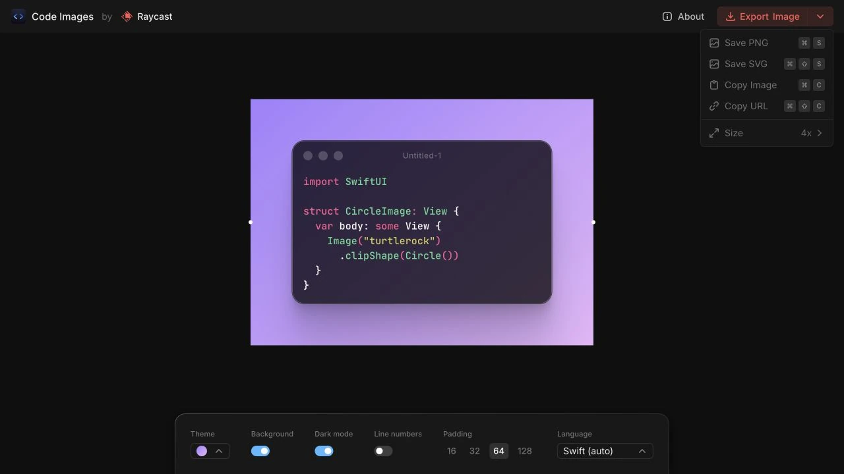Image resolution: width=844 pixels, height=474 pixels.
Task: Click the Size expand-arrows icon
Action: pyautogui.click(x=714, y=133)
